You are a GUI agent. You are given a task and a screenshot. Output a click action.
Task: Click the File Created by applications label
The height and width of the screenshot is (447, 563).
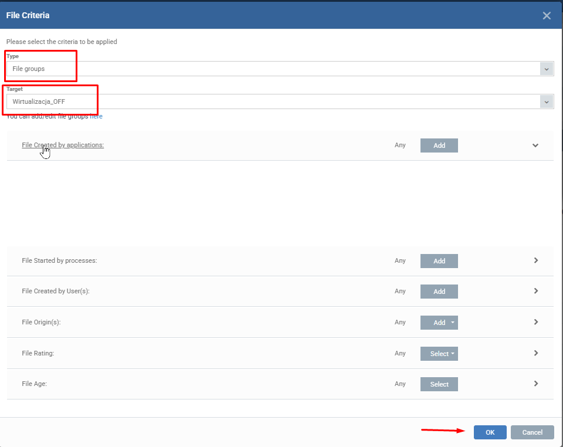(63, 145)
